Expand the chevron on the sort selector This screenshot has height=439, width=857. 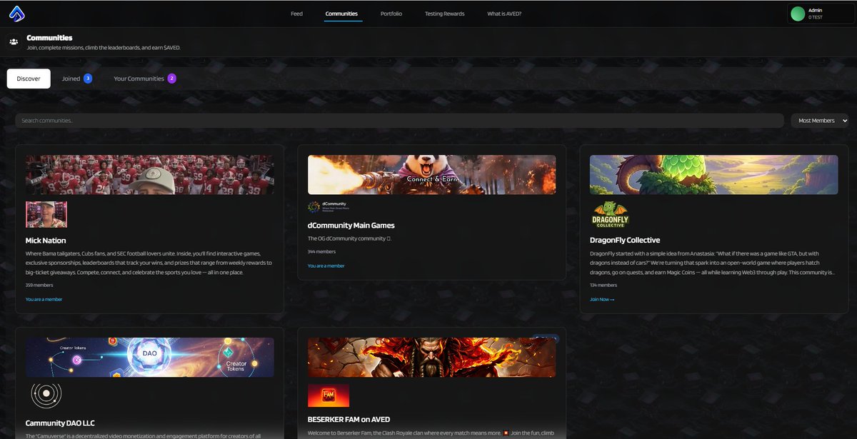point(844,120)
